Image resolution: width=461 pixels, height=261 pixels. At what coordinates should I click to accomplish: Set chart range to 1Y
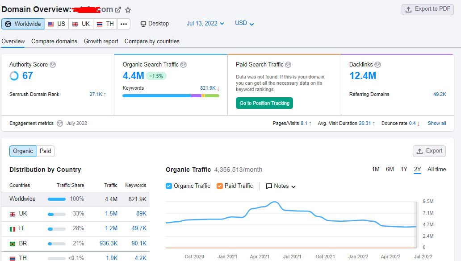point(404,170)
